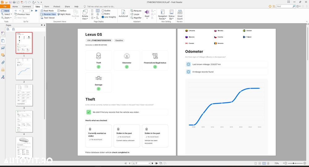
Task: Switch to the Protect tab
Action: pos(57,6)
